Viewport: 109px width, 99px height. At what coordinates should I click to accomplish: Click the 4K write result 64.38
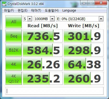84,64
